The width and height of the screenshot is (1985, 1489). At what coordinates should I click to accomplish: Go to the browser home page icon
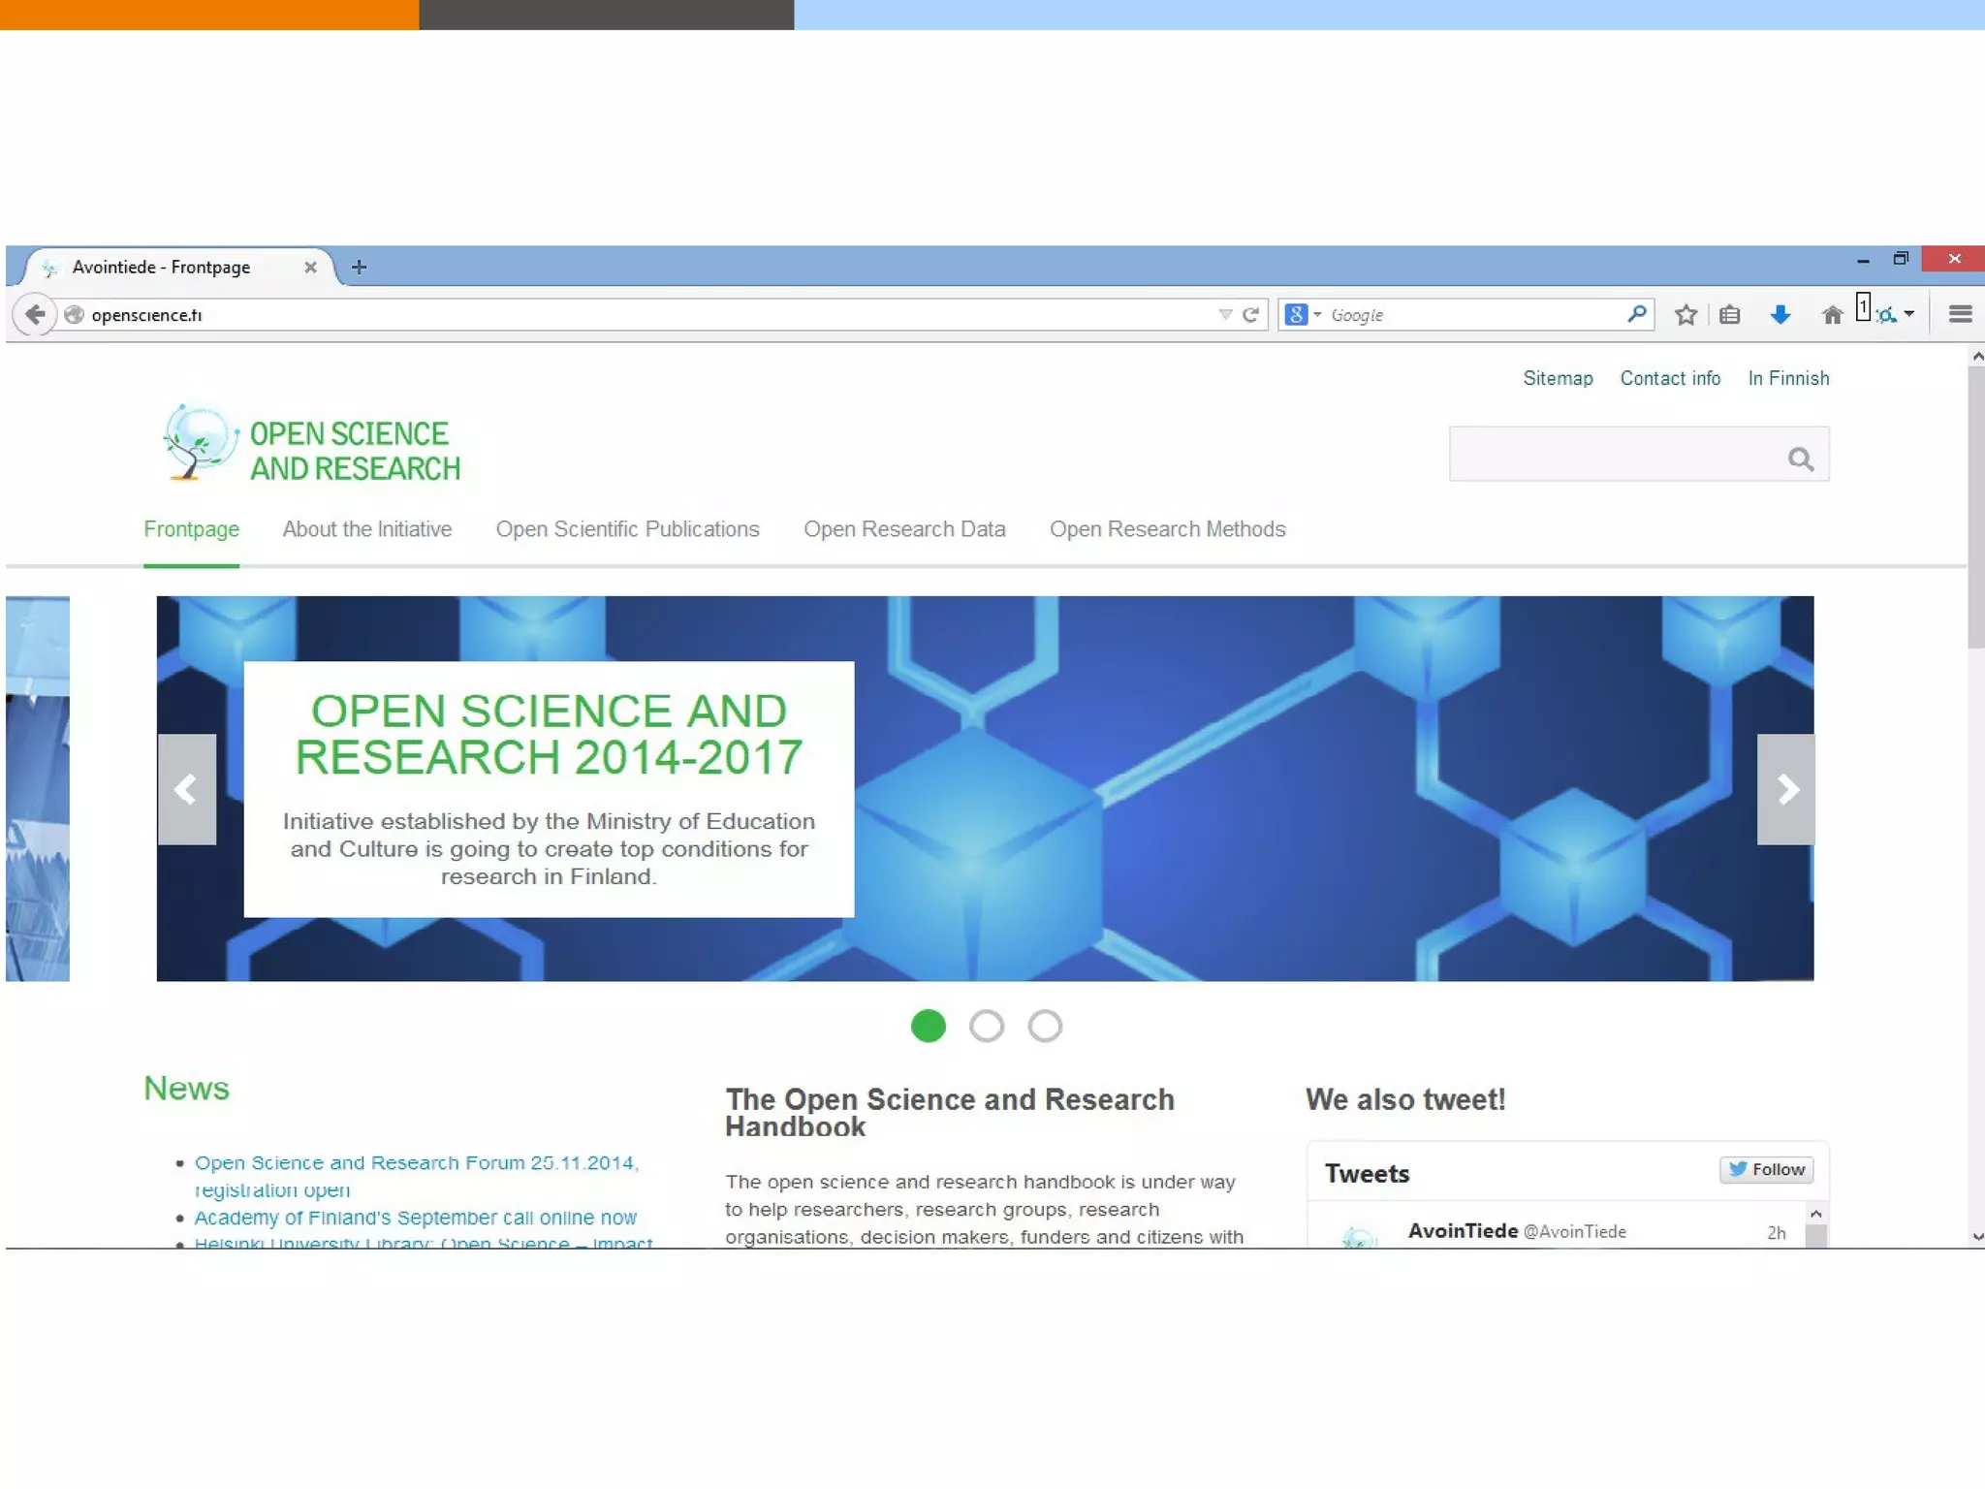pyautogui.click(x=1832, y=314)
